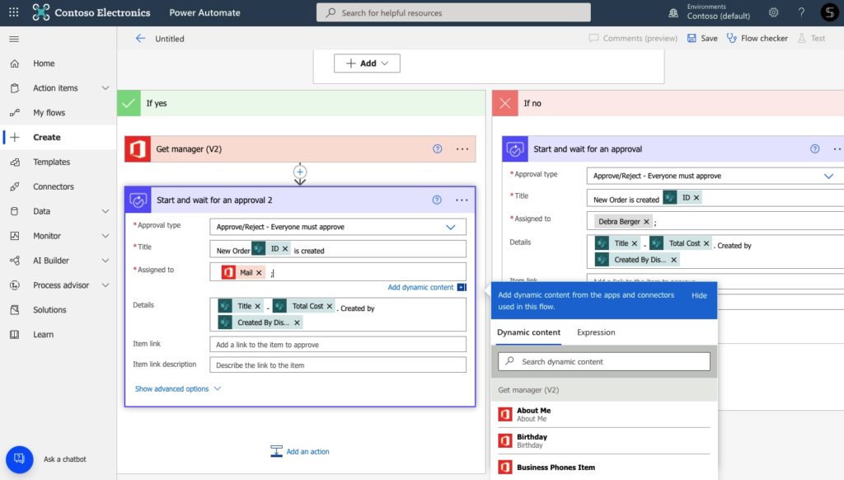
Task: Click the Search dynamic content field
Action: [604, 361]
